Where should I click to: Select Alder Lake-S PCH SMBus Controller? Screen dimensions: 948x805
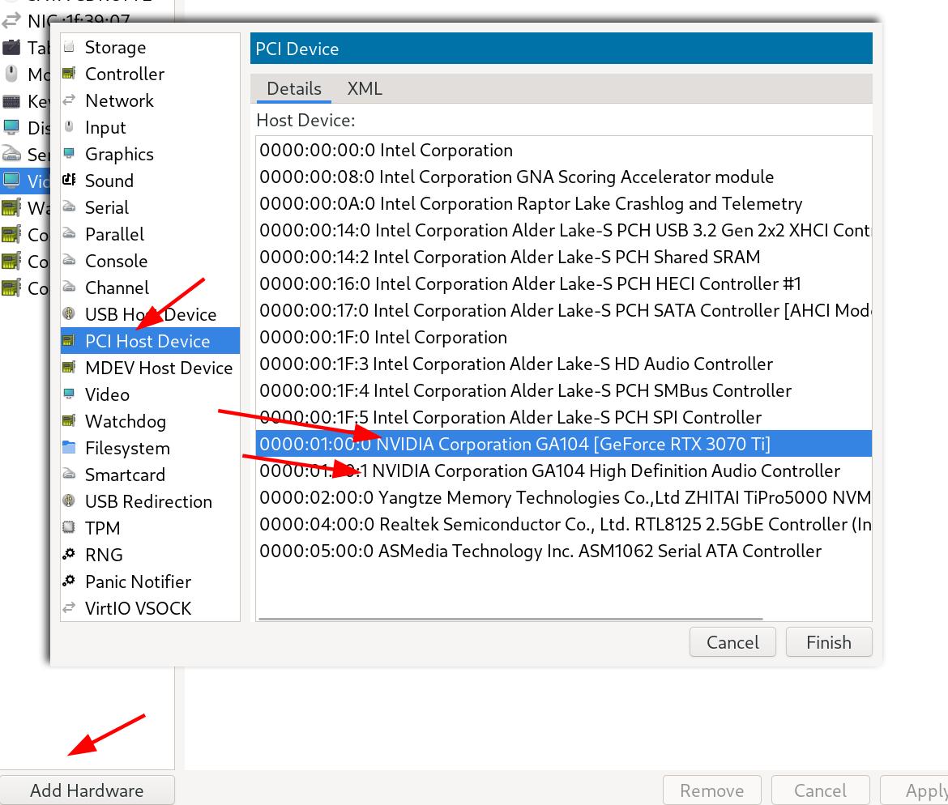563,390
